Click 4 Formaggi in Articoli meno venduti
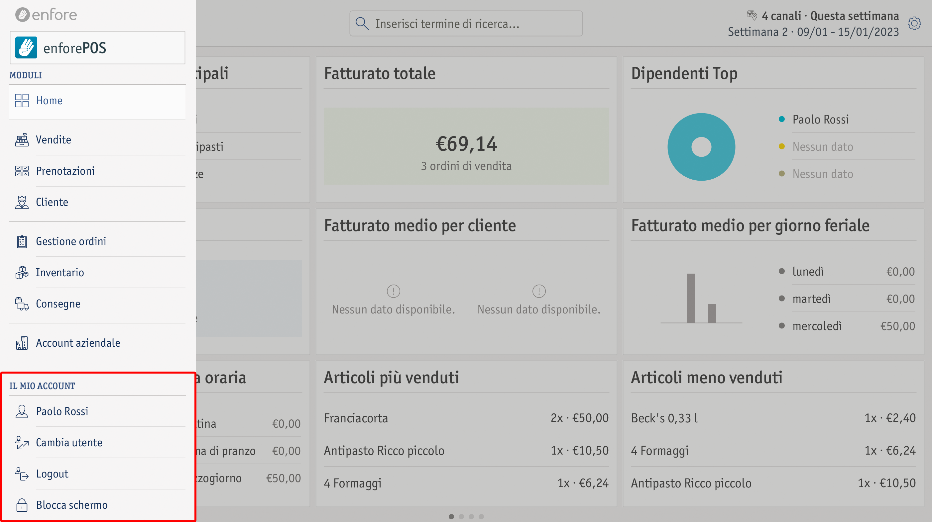 773,451
